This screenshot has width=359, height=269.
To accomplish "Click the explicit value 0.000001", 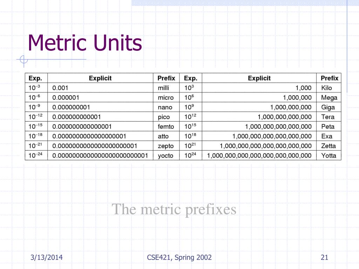I will pos(66,97).
